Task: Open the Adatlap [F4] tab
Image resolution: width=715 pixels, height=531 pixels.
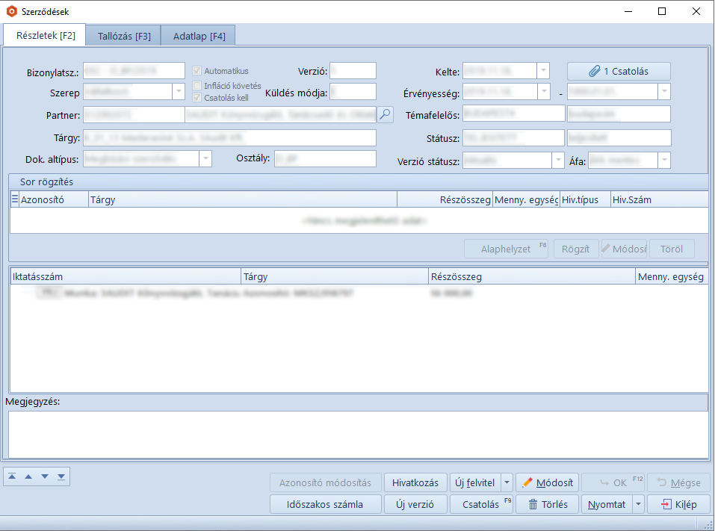Action: click(199, 35)
